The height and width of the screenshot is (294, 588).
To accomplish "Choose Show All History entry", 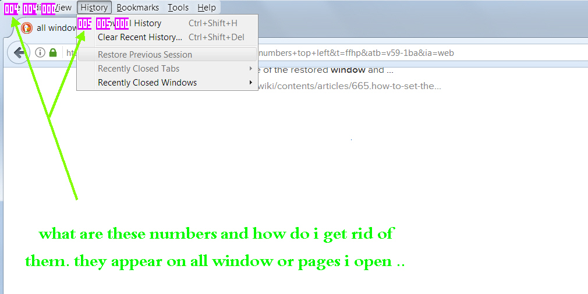I will (167, 23).
